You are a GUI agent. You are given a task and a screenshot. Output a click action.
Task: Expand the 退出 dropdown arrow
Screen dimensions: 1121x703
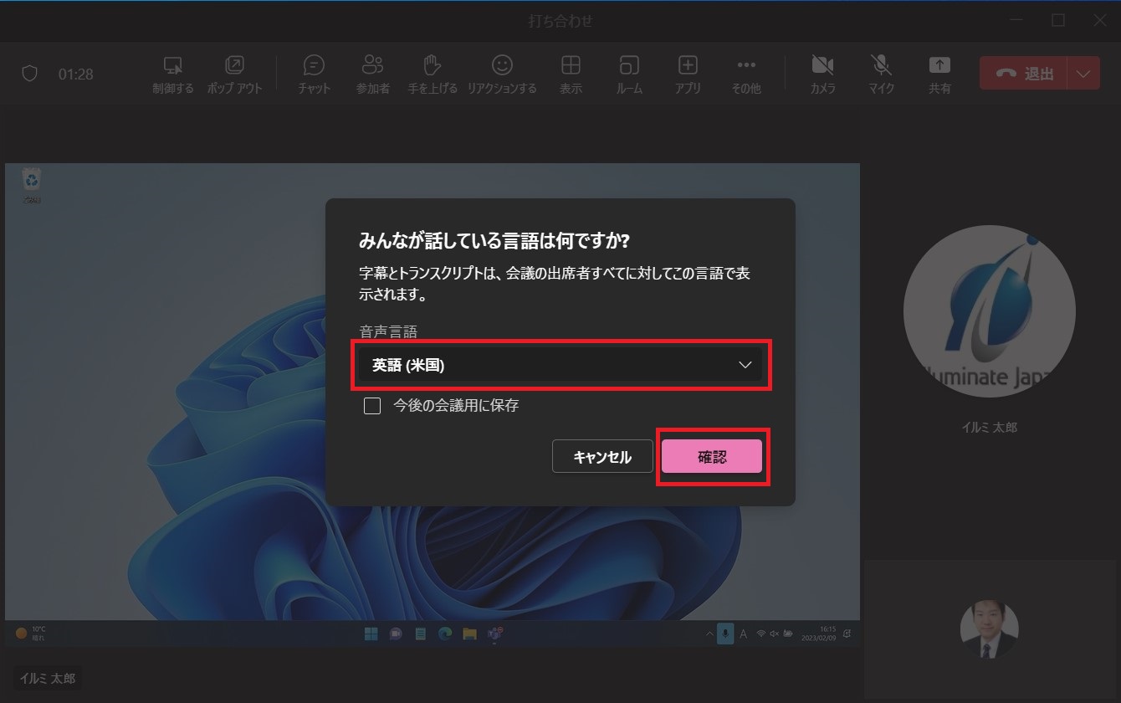(1083, 74)
